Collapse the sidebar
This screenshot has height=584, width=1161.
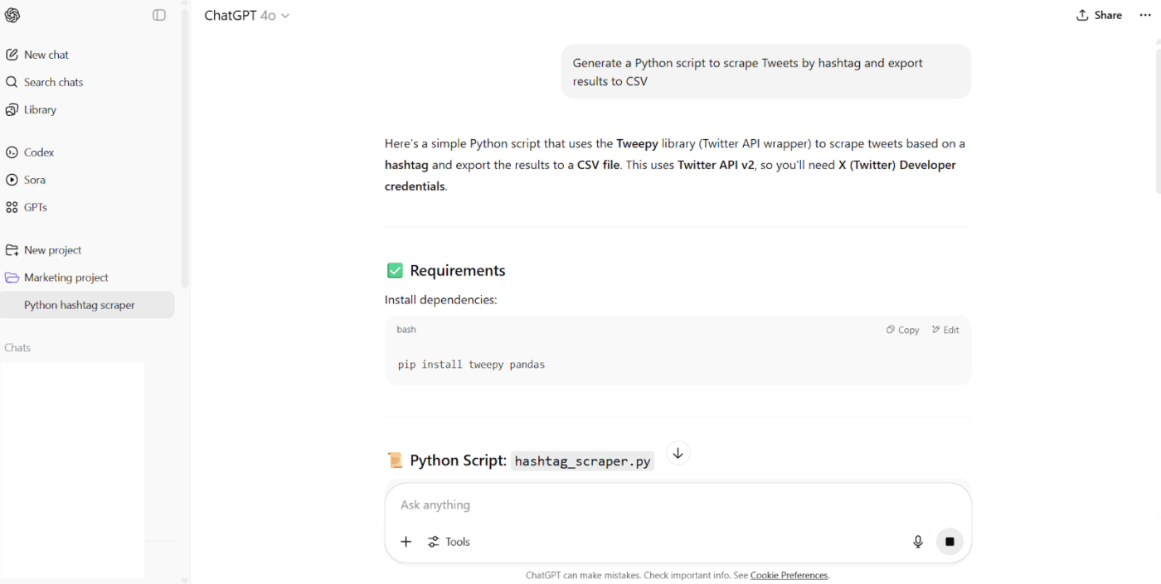(x=158, y=14)
